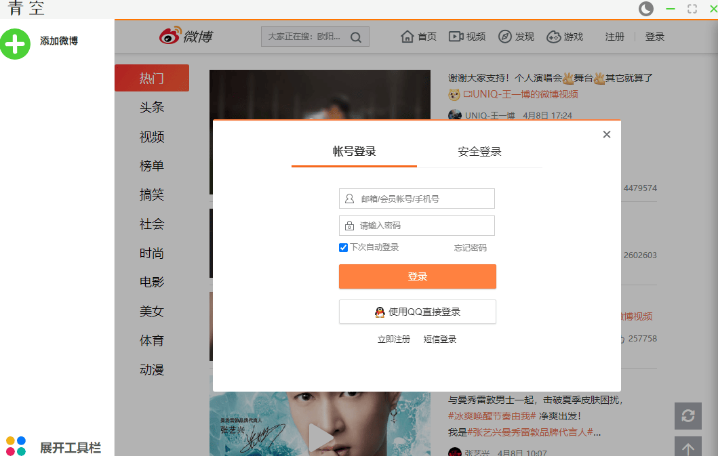The image size is (718, 456).
Task: Click 立即注册 link in dialog
Action: [x=394, y=339]
